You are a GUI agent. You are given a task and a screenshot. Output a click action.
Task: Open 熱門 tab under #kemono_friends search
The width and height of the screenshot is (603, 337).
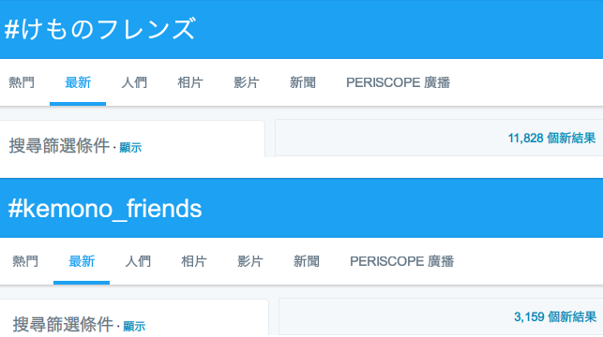coord(25,261)
